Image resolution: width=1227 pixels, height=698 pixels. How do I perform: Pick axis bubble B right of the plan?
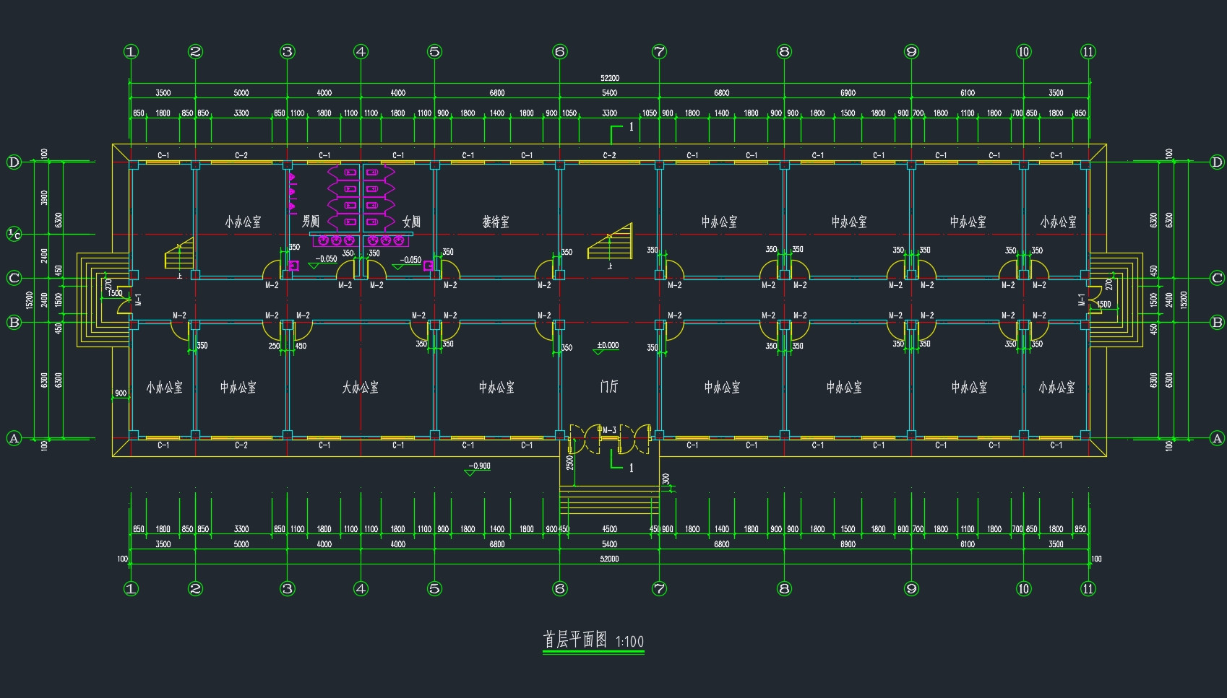click(x=1217, y=323)
